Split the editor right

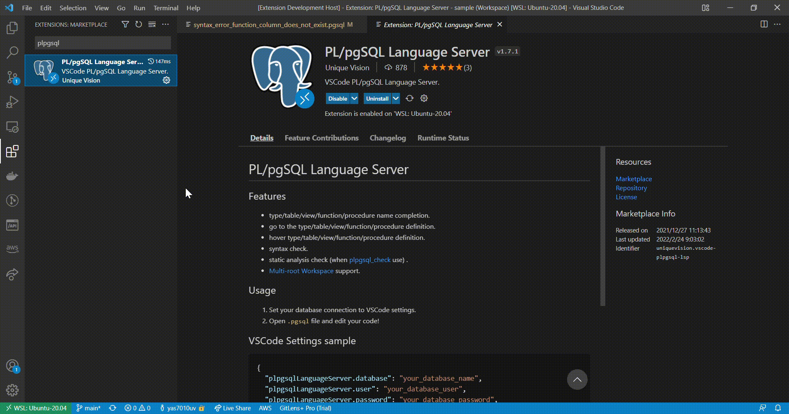pos(764,24)
